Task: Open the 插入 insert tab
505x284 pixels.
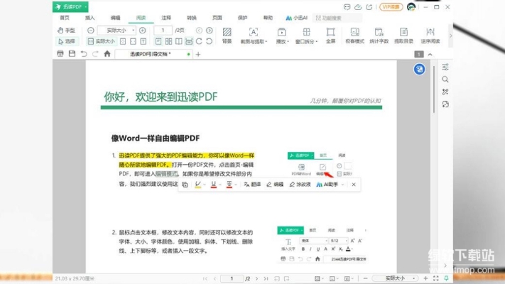Action: [90, 18]
